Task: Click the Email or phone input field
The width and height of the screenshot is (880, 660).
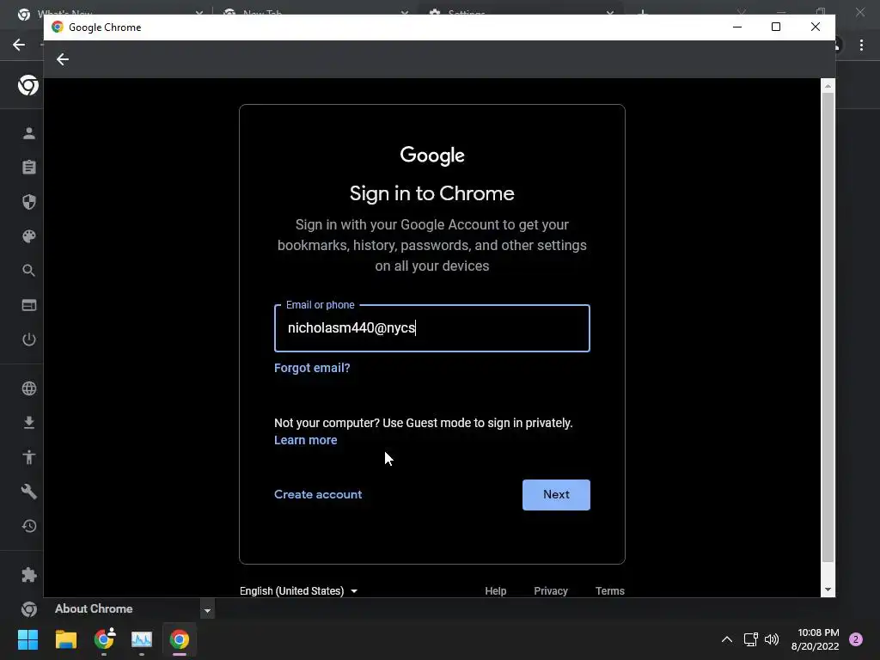Action: [x=432, y=328]
